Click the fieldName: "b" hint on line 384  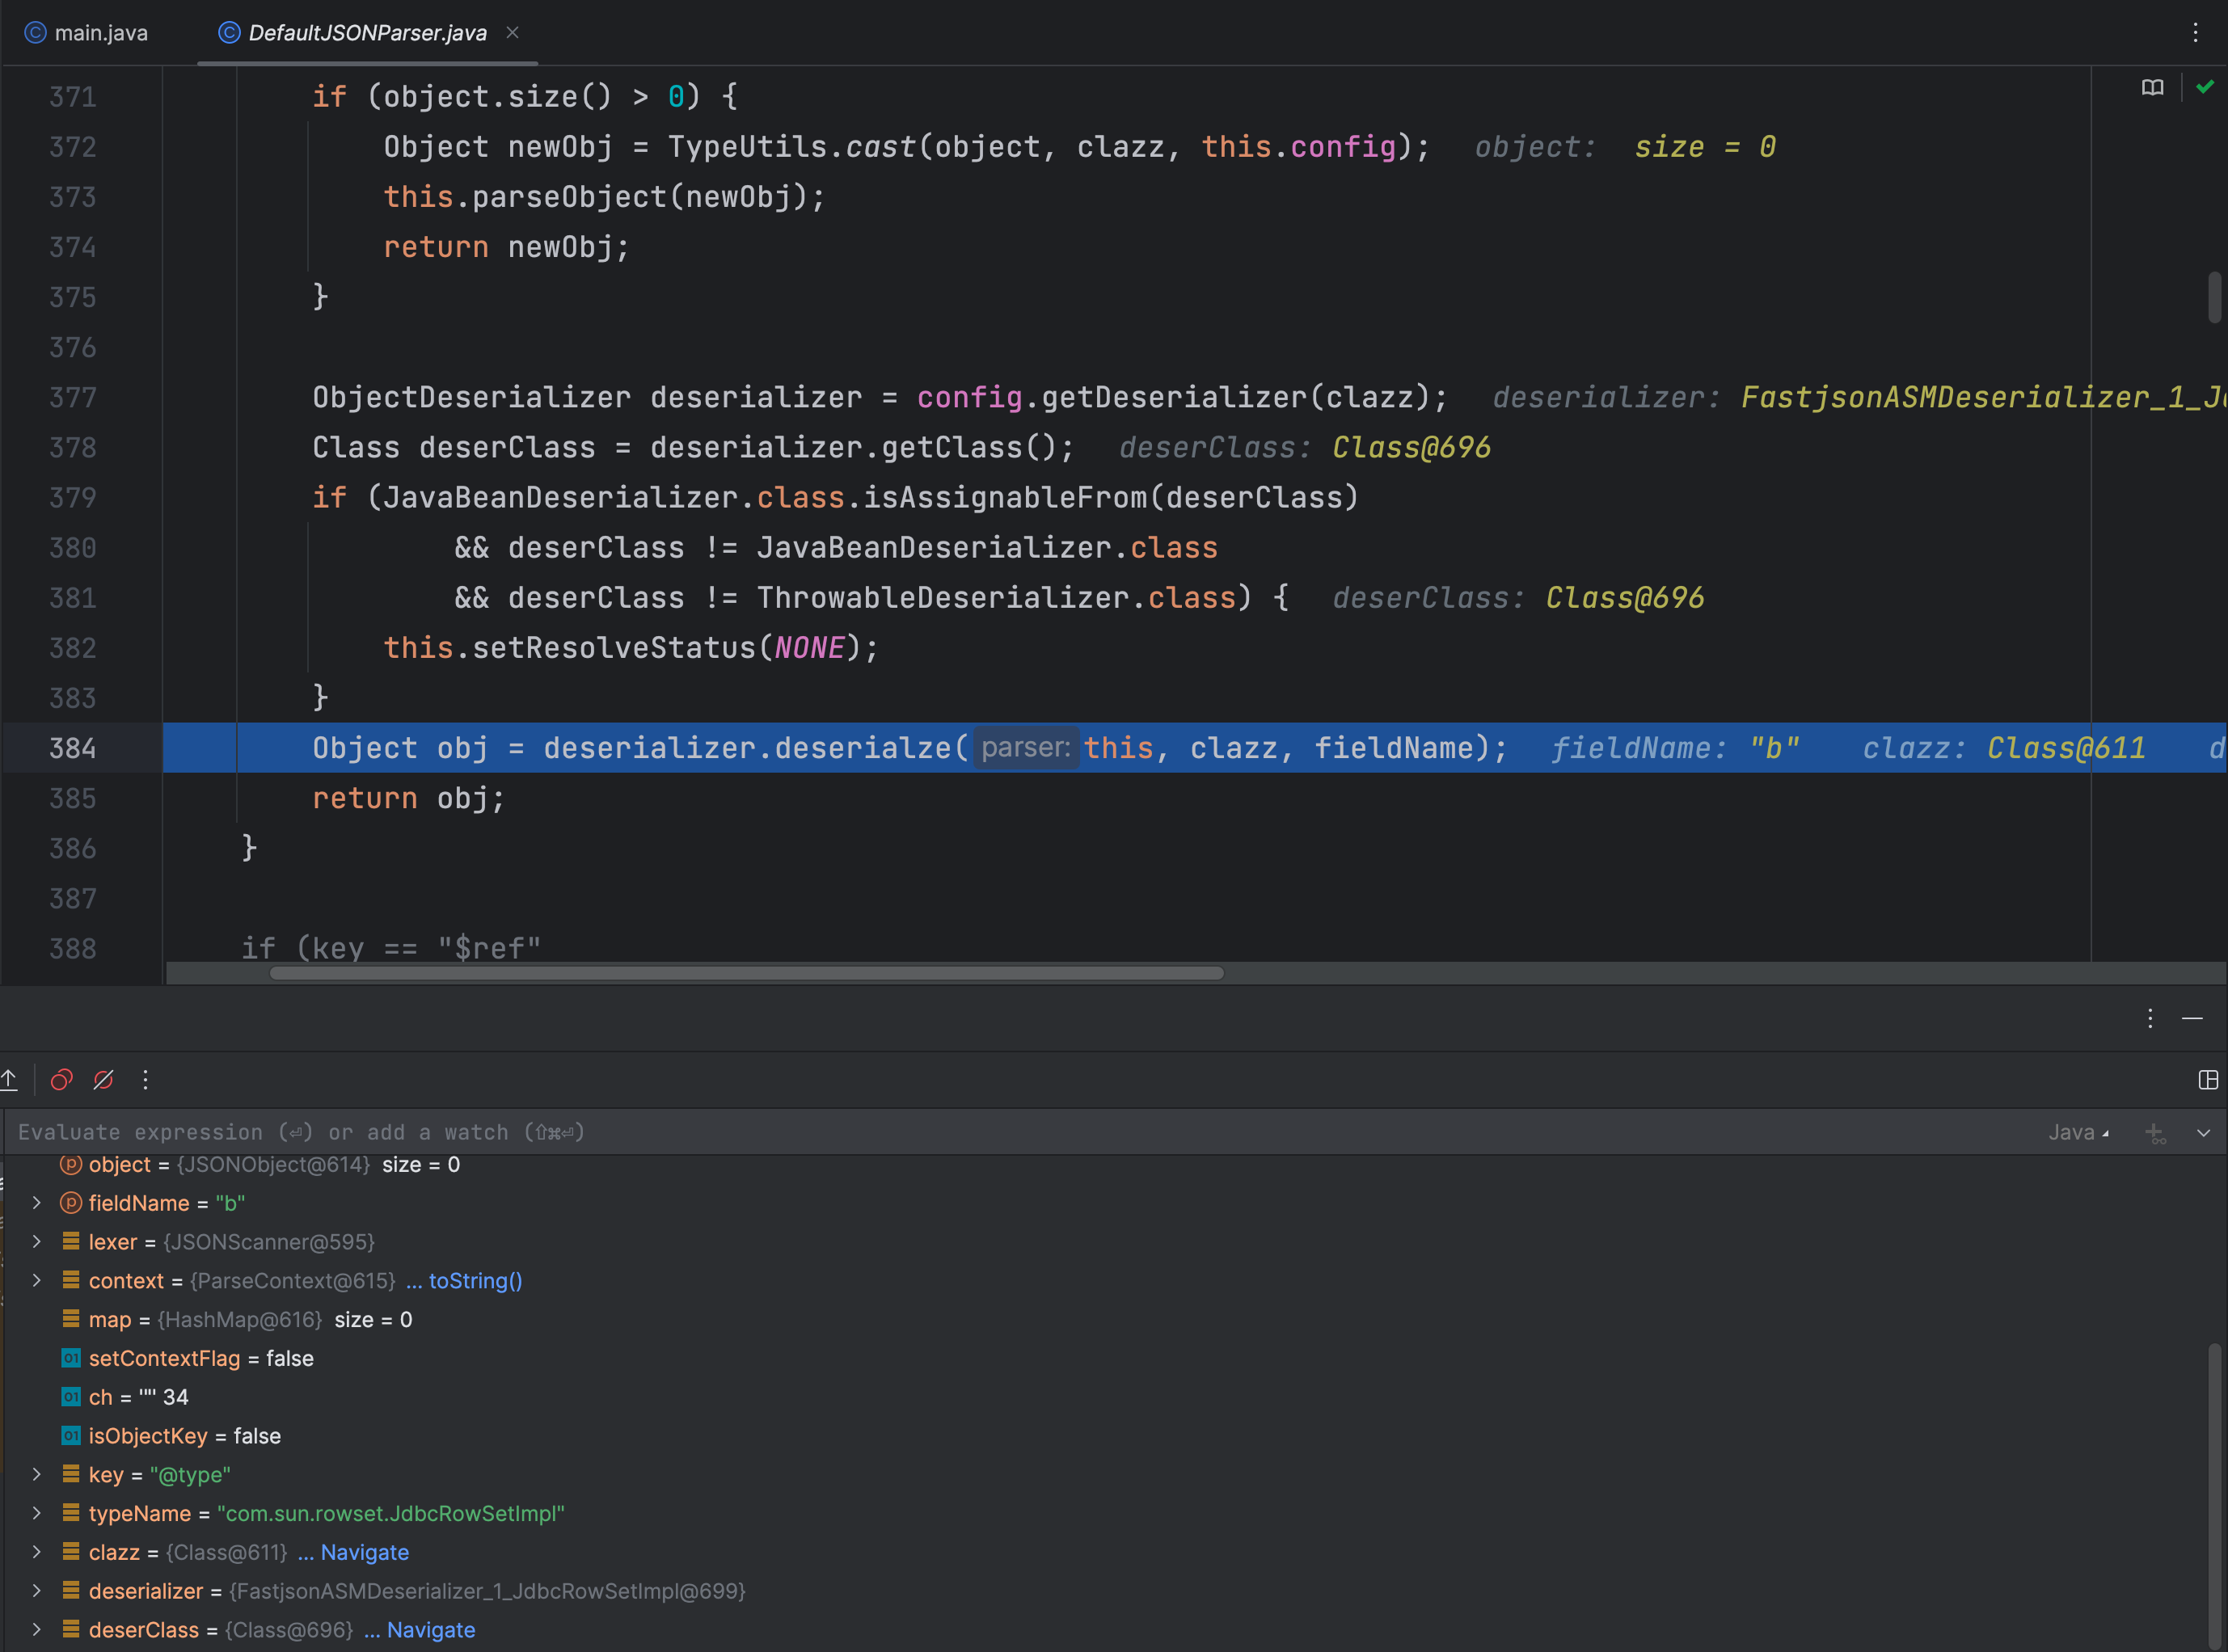point(1675,748)
